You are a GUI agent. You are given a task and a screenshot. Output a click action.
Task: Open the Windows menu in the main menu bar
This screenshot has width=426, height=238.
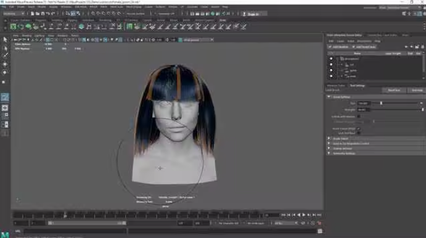pos(66,7)
